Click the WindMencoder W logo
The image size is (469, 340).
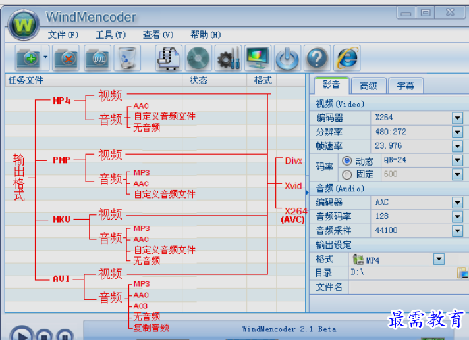point(24,25)
